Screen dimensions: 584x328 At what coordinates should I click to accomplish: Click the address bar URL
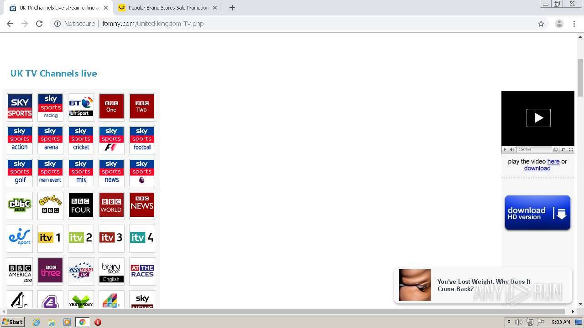[153, 24]
